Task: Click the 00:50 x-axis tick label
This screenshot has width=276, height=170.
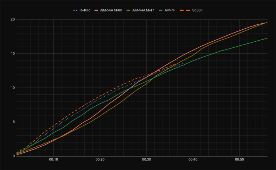Action: (240, 160)
